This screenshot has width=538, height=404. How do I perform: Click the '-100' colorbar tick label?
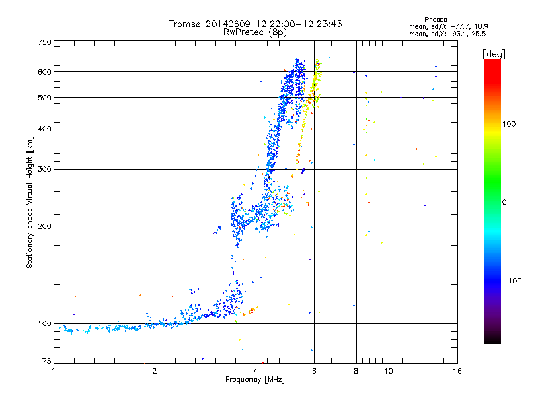512,281
